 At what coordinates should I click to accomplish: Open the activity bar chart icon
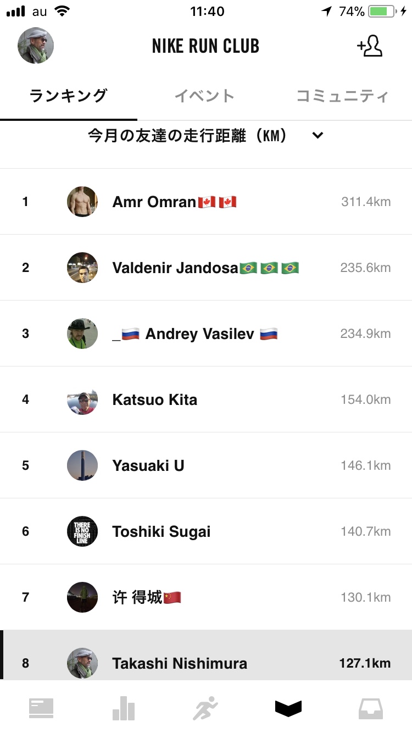(x=124, y=708)
